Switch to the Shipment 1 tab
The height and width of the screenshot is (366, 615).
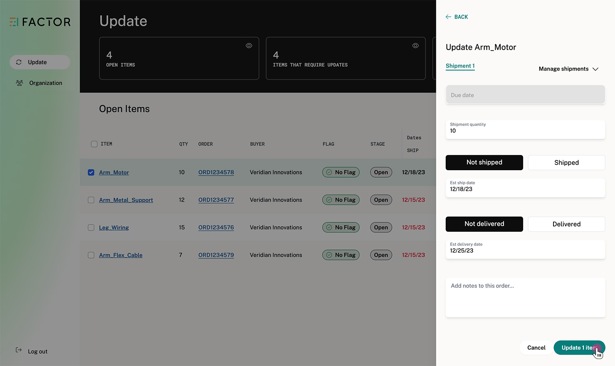(x=460, y=66)
